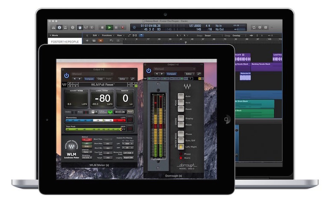
Task: Click Copy button in WLM plugin window
Action: coord(100,79)
